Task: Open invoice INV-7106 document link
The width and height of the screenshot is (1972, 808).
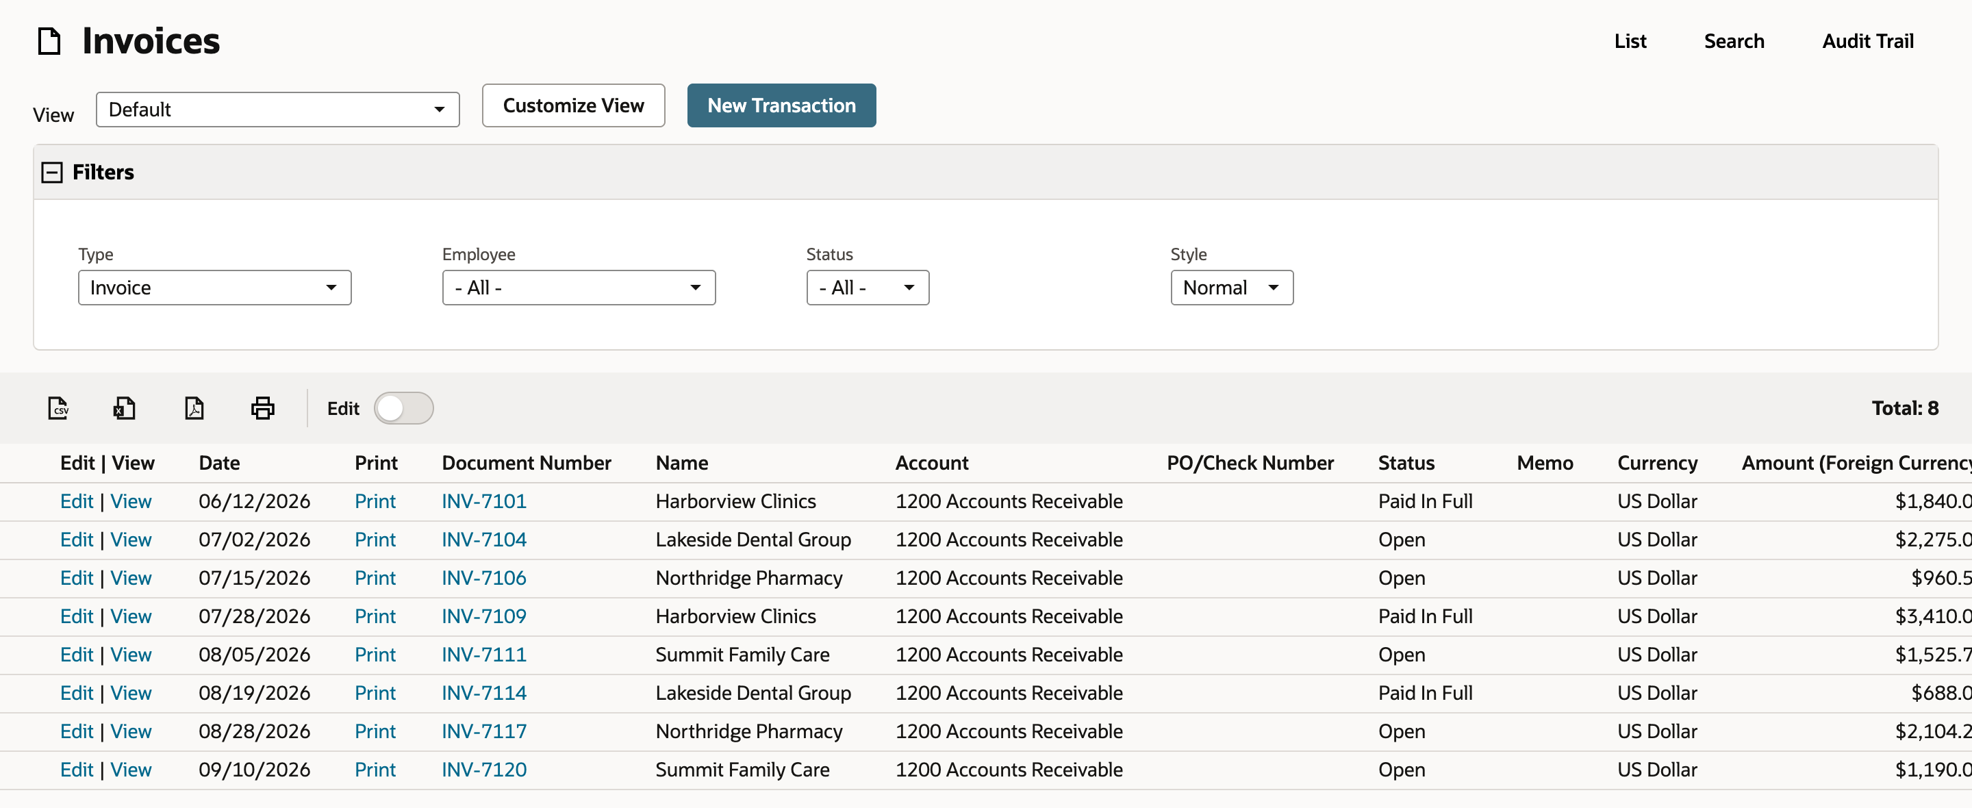Action: pos(484,578)
